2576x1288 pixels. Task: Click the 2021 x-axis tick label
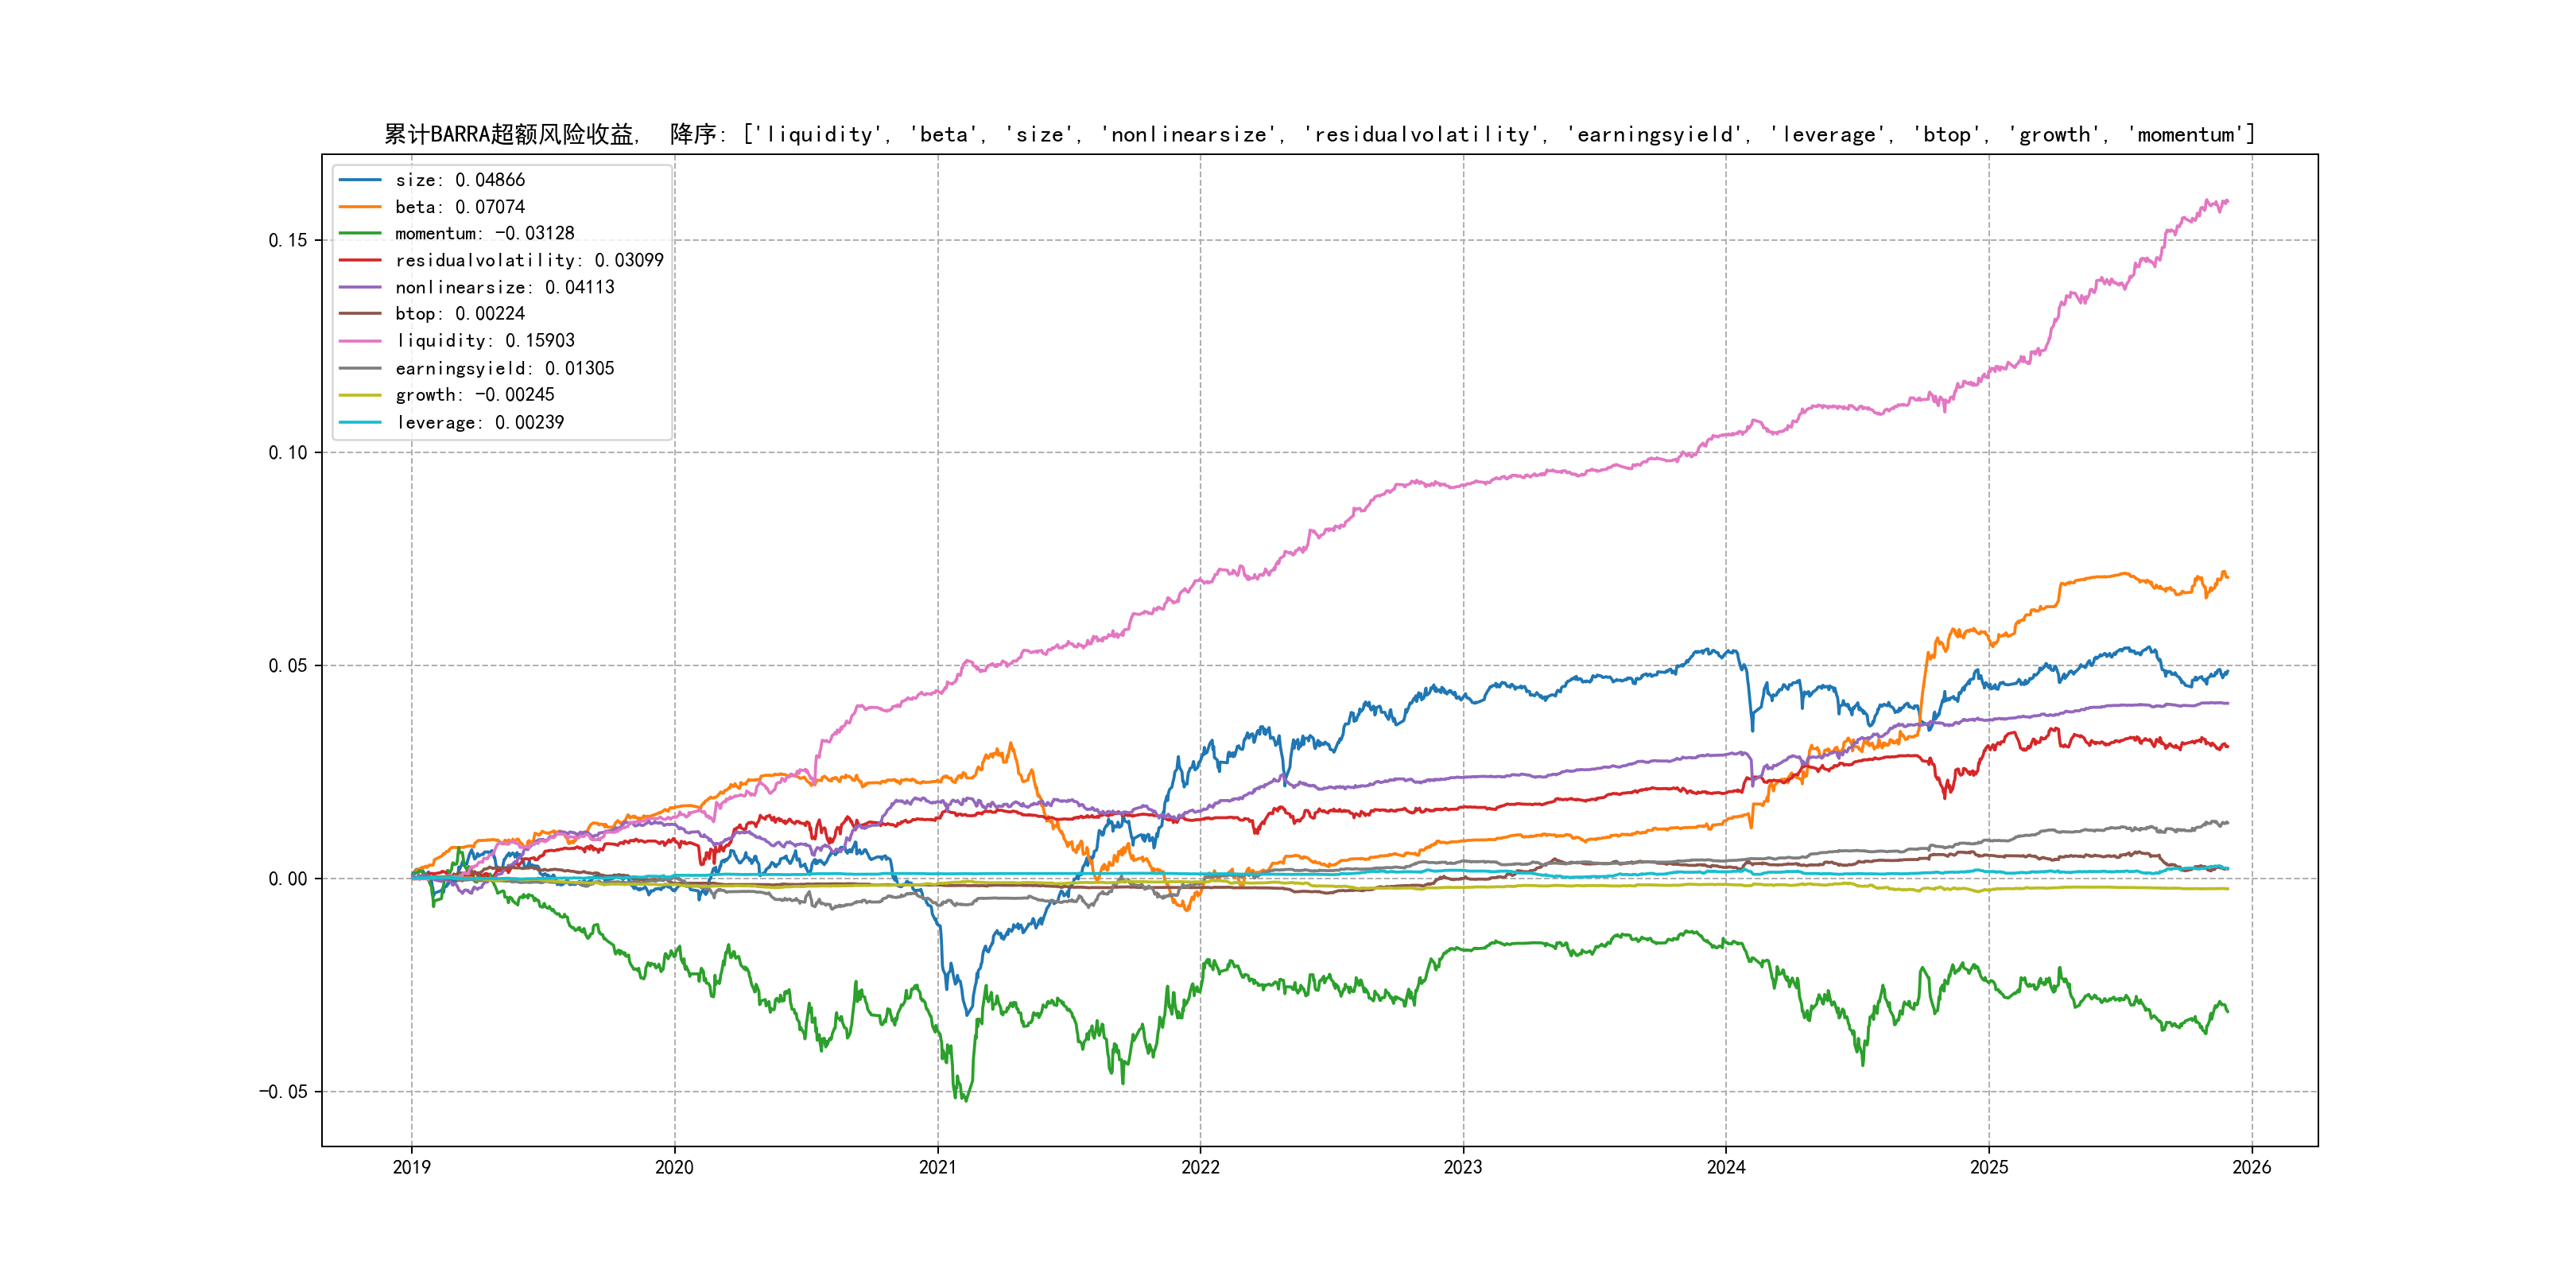tap(937, 1167)
